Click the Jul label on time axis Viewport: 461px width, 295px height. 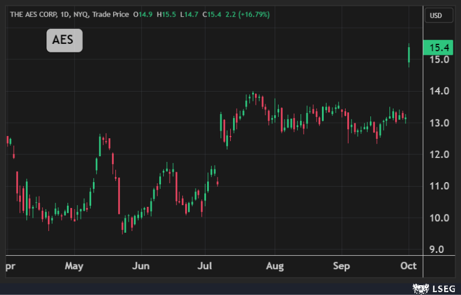point(205,266)
